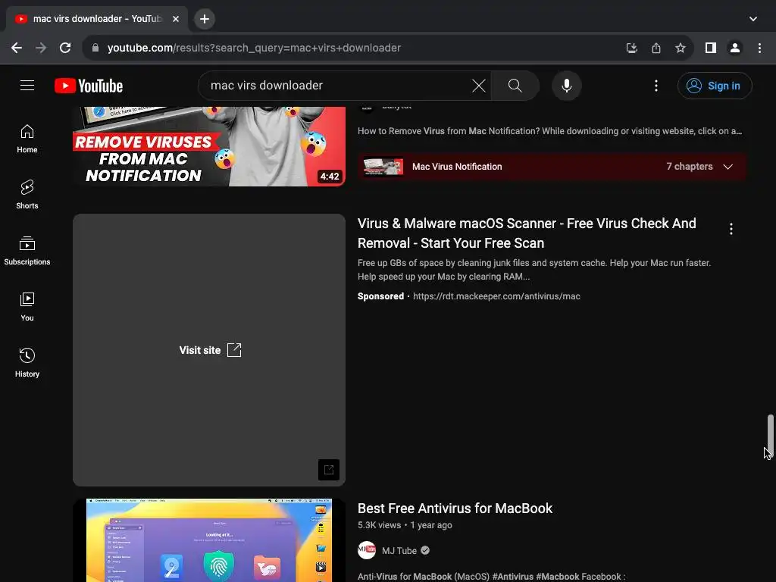Open YouTube hamburger guide menu
Image resolution: width=776 pixels, height=582 pixels.
(27, 86)
